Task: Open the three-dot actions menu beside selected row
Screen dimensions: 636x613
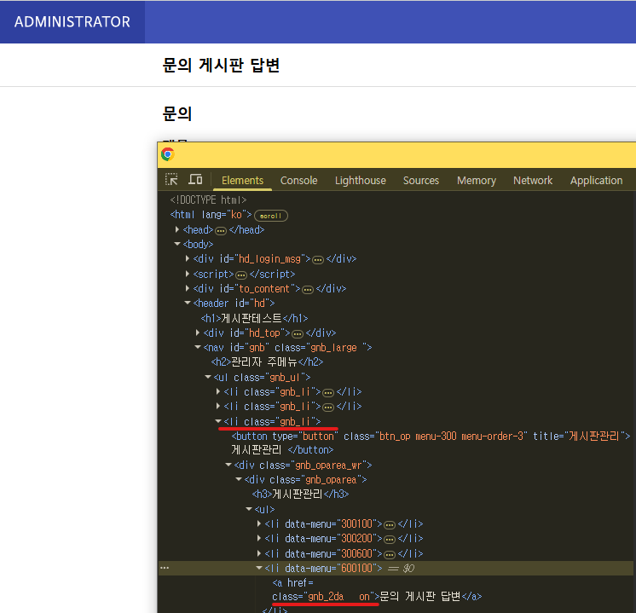Action: pos(165,568)
